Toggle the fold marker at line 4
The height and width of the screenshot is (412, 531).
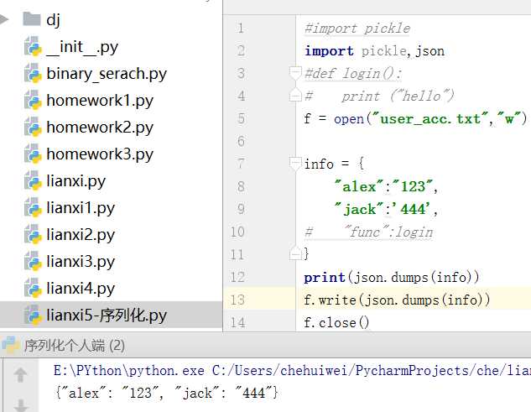pos(295,95)
